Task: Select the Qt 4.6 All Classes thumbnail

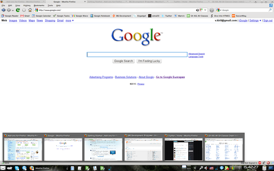Action: pos(224,147)
